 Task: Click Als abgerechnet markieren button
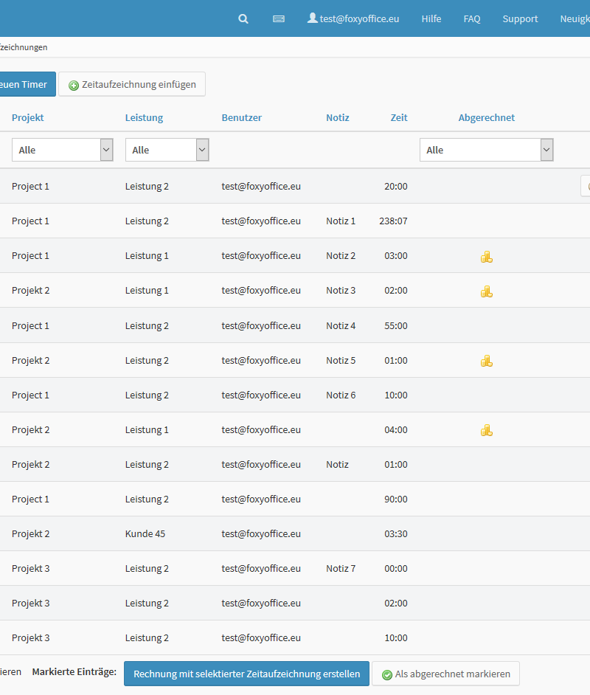445,674
